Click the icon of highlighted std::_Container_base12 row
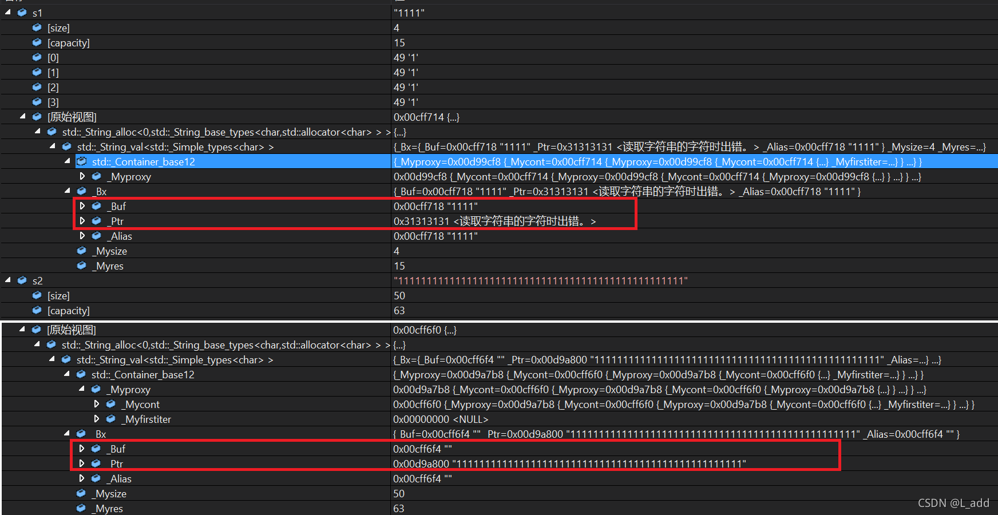998x515 pixels. click(82, 161)
